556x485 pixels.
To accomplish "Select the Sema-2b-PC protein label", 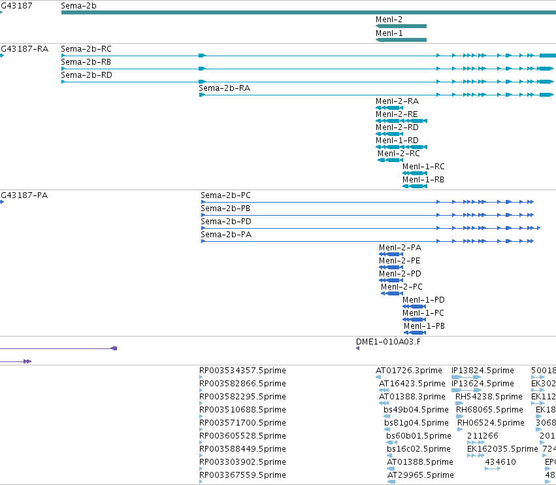I will 225,195.
